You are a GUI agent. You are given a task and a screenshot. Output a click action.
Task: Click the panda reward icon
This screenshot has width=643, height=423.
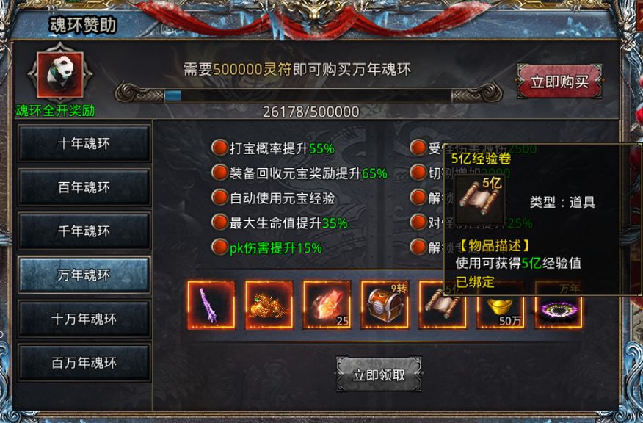tap(60, 74)
